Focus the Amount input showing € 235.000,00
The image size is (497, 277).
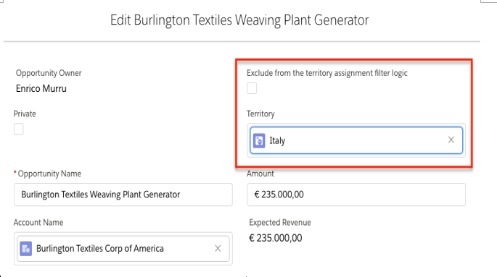pyautogui.click(x=356, y=195)
